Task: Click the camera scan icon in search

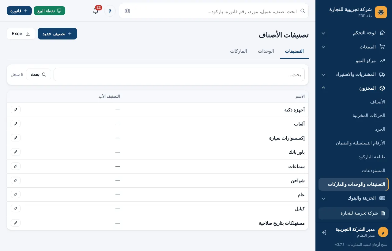Action: click(x=127, y=11)
